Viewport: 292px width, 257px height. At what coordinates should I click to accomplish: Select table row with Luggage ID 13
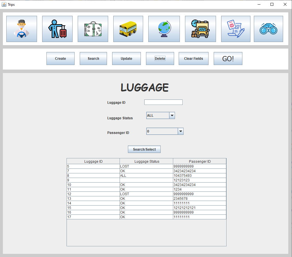coord(147,199)
